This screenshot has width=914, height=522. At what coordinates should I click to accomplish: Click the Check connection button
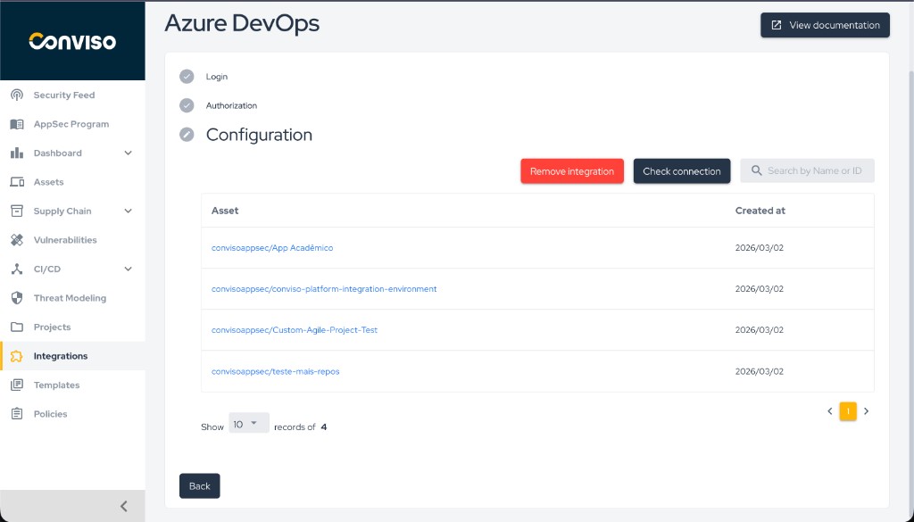[681, 170]
